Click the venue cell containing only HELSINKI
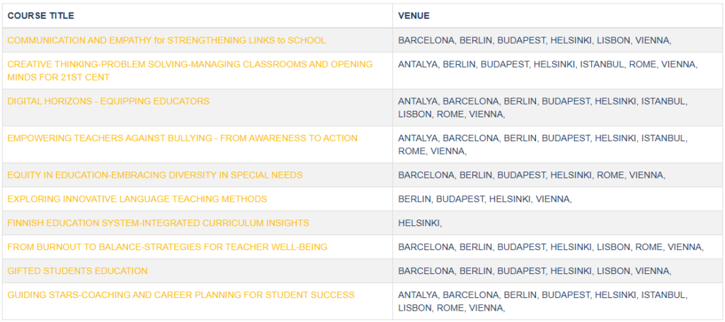 pyautogui.click(x=420, y=223)
